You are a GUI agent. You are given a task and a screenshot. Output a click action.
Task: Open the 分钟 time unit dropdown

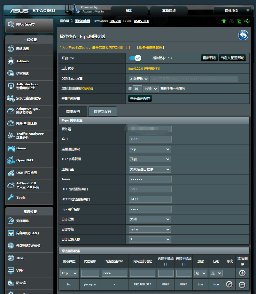click(x=151, y=89)
